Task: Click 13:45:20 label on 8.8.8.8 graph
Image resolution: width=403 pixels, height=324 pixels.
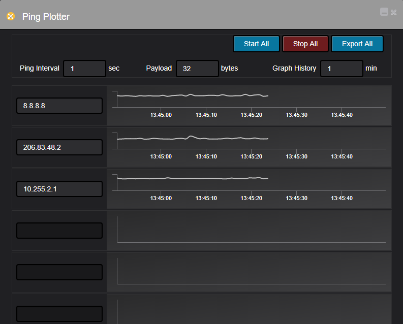Action: click(x=252, y=115)
